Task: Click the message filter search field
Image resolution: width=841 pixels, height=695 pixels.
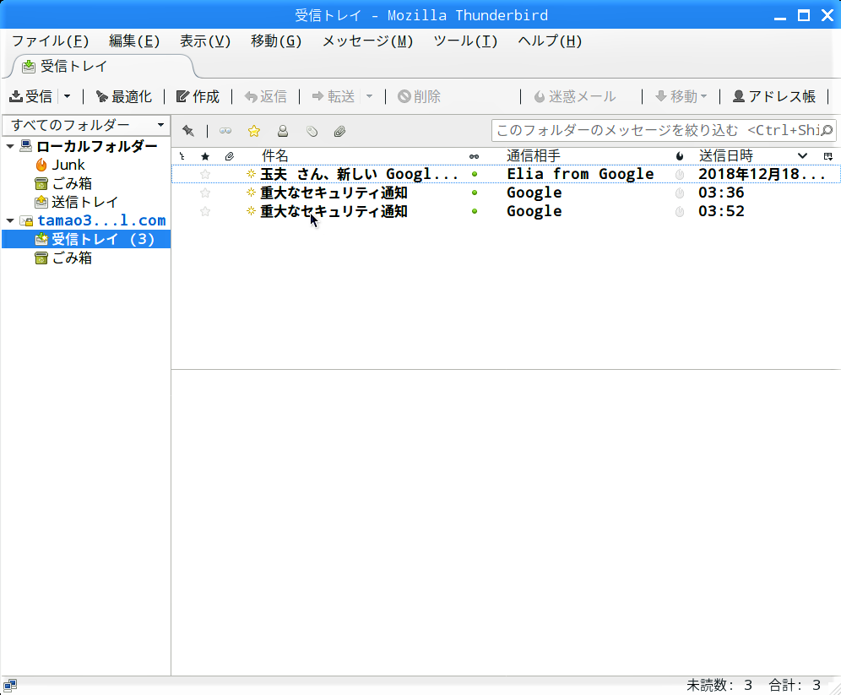Action: 664,130
